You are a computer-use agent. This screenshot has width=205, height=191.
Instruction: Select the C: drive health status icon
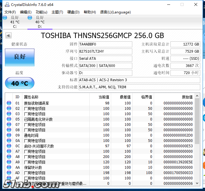pyautogui.click(x=5, y=18)
